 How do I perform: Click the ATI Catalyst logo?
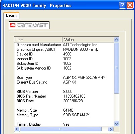point(29,25)
